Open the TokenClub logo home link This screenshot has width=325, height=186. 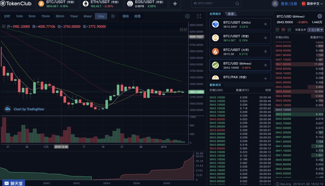(16, 3)
